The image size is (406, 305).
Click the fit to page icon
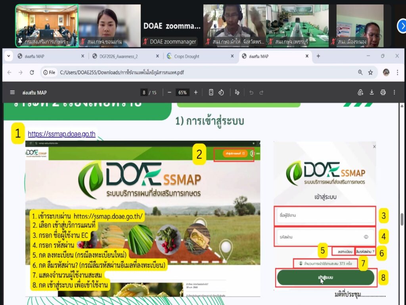click(x=211, y=93)
